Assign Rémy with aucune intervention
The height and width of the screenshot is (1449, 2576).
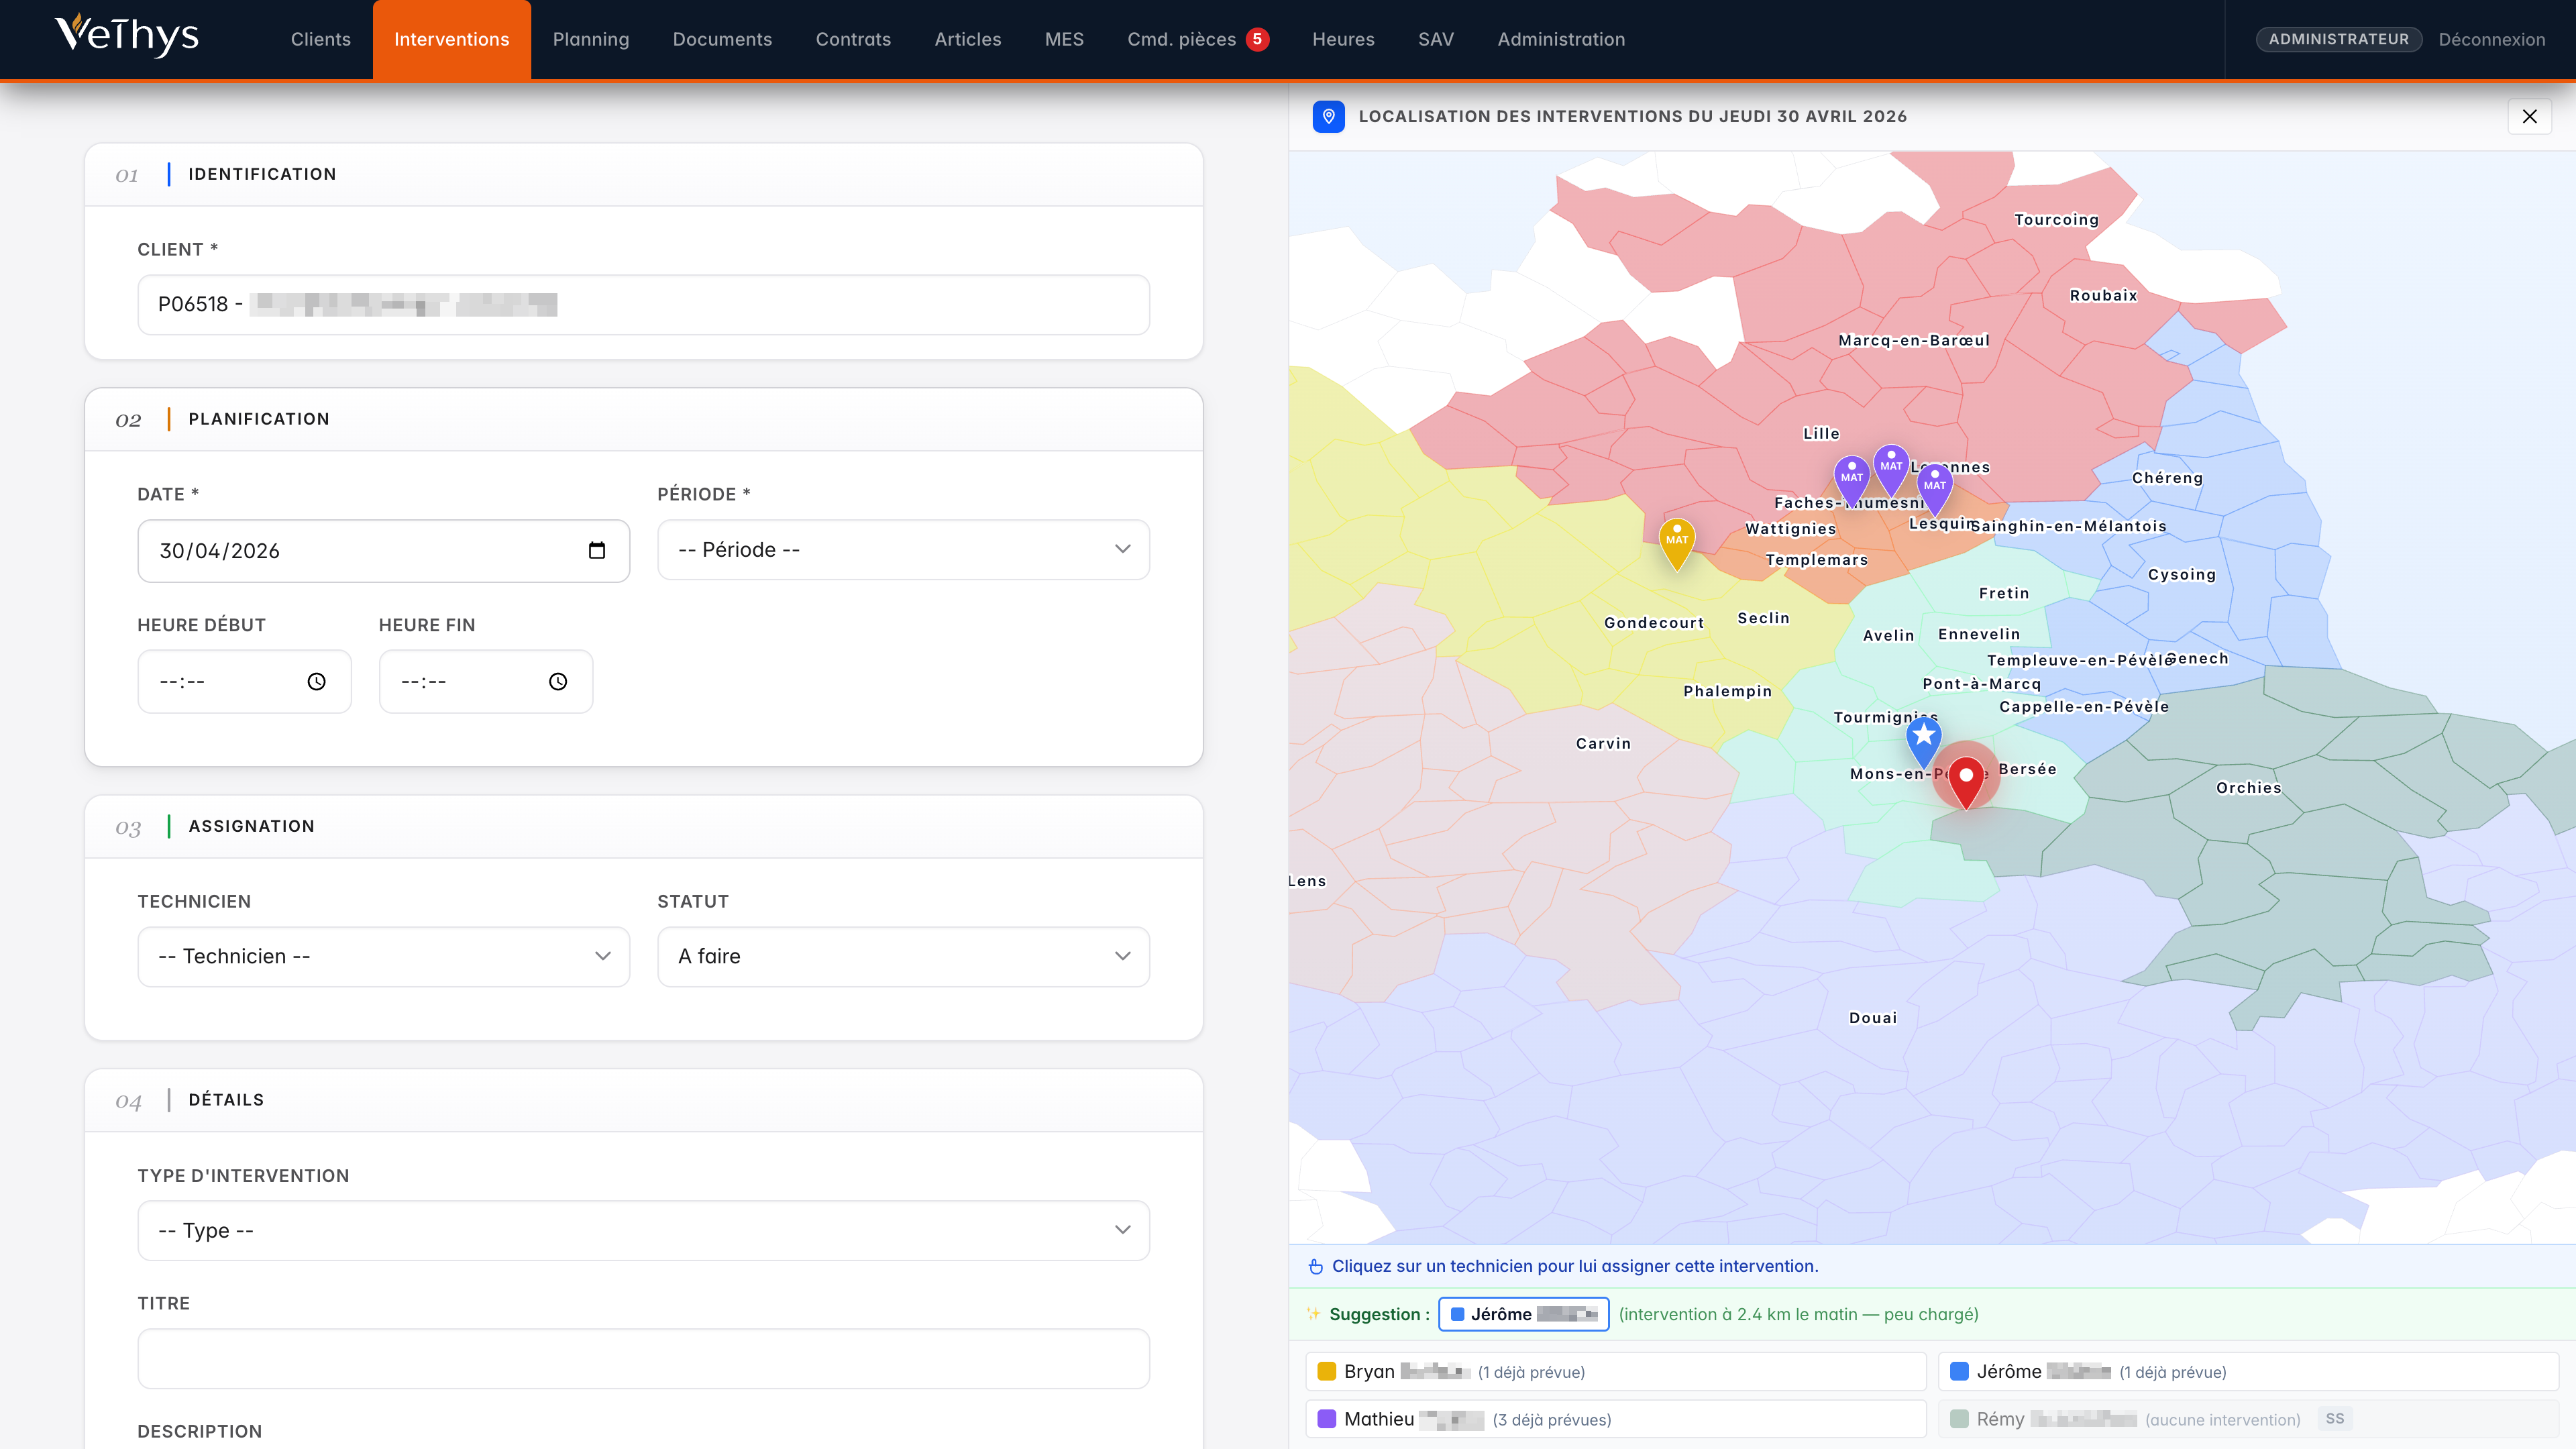click(2248, 1419)
